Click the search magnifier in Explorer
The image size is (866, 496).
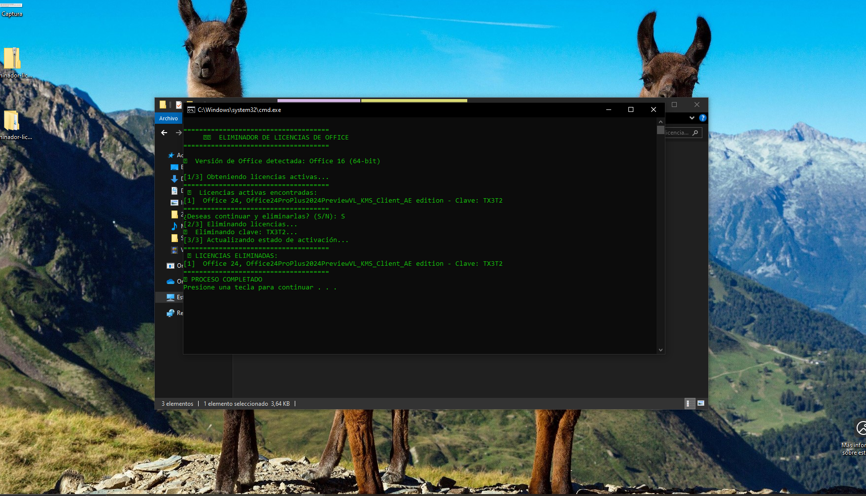(695, 133)
